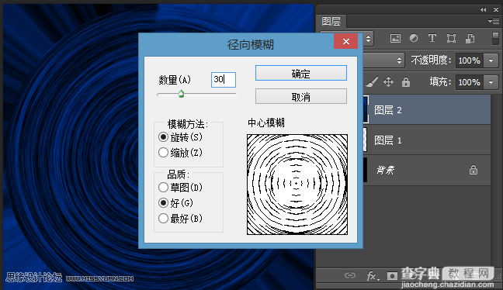Click the 图层 2 layer thumbnail
The width and height of the screenshot is (503, 290).
(366, 109)
